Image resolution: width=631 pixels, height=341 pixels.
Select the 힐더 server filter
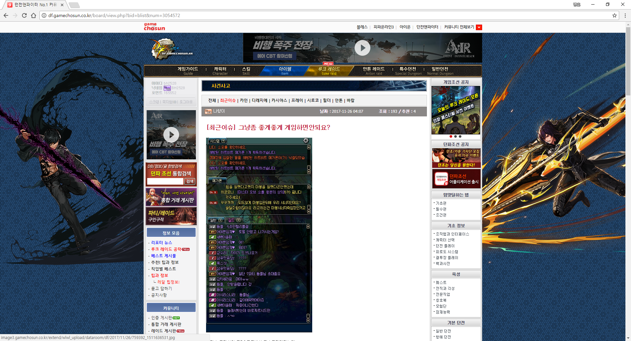point(327,101)
